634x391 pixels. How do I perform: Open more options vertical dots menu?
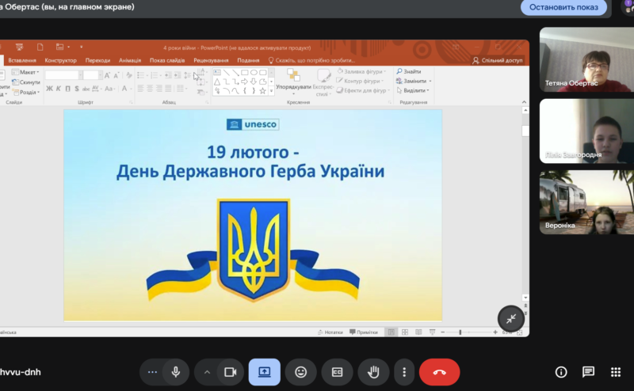(404, 372)
